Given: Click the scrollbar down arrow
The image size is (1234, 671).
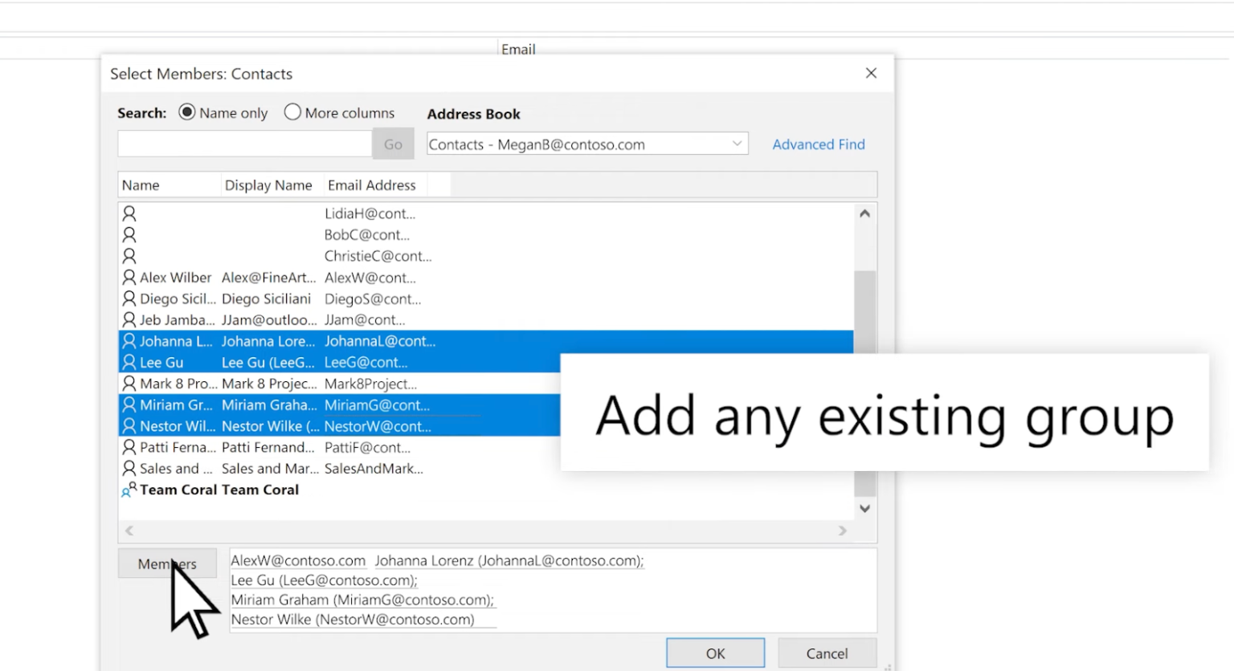Looking at the screenshot, I should click(864, 508).
